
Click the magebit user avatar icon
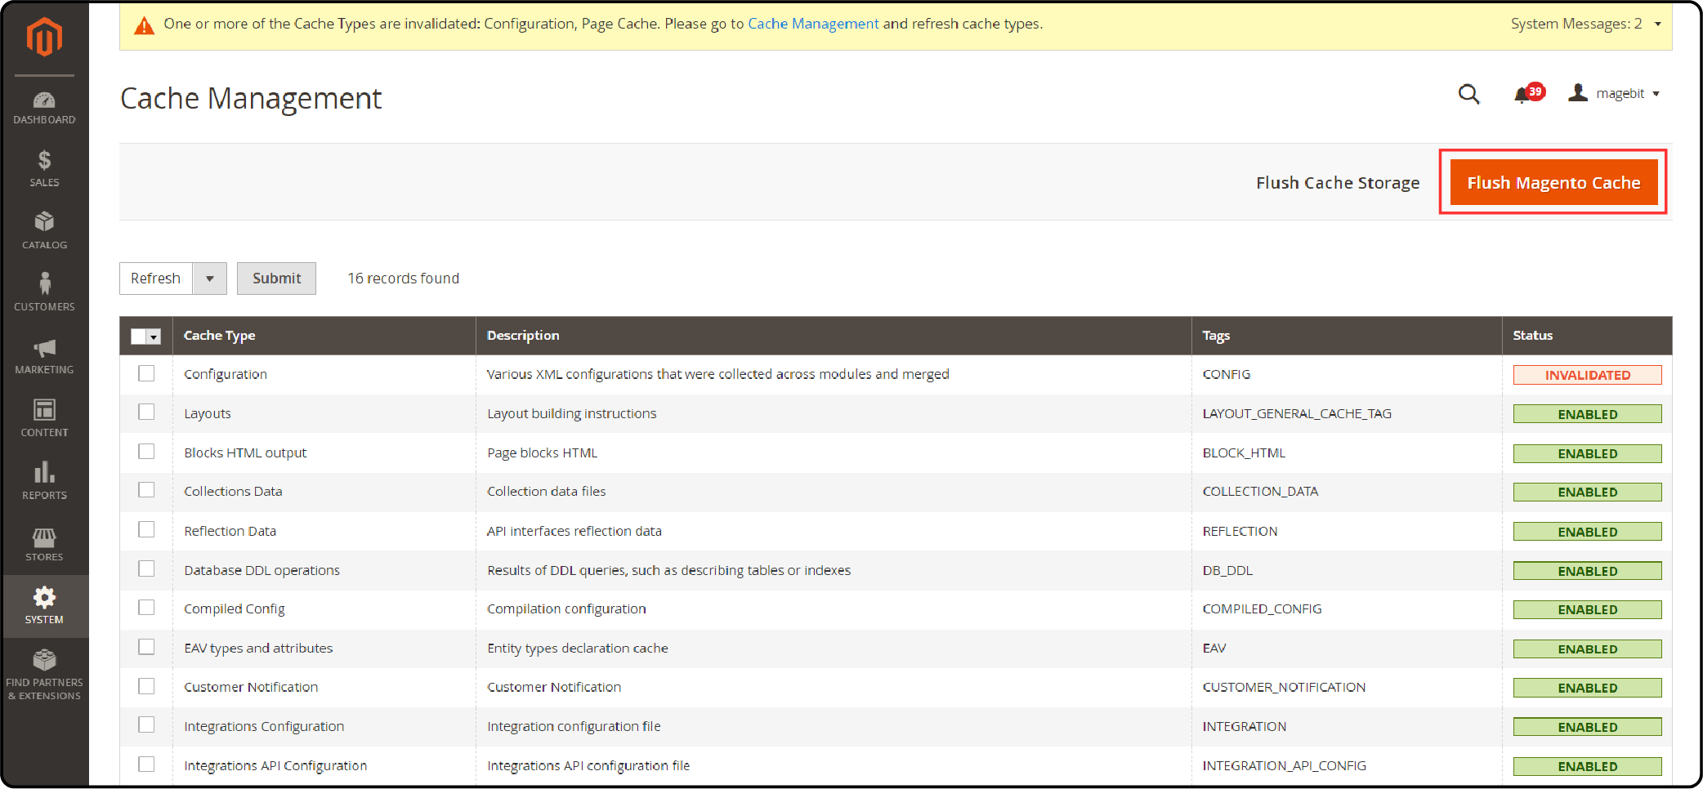(x=1578, y=93)
